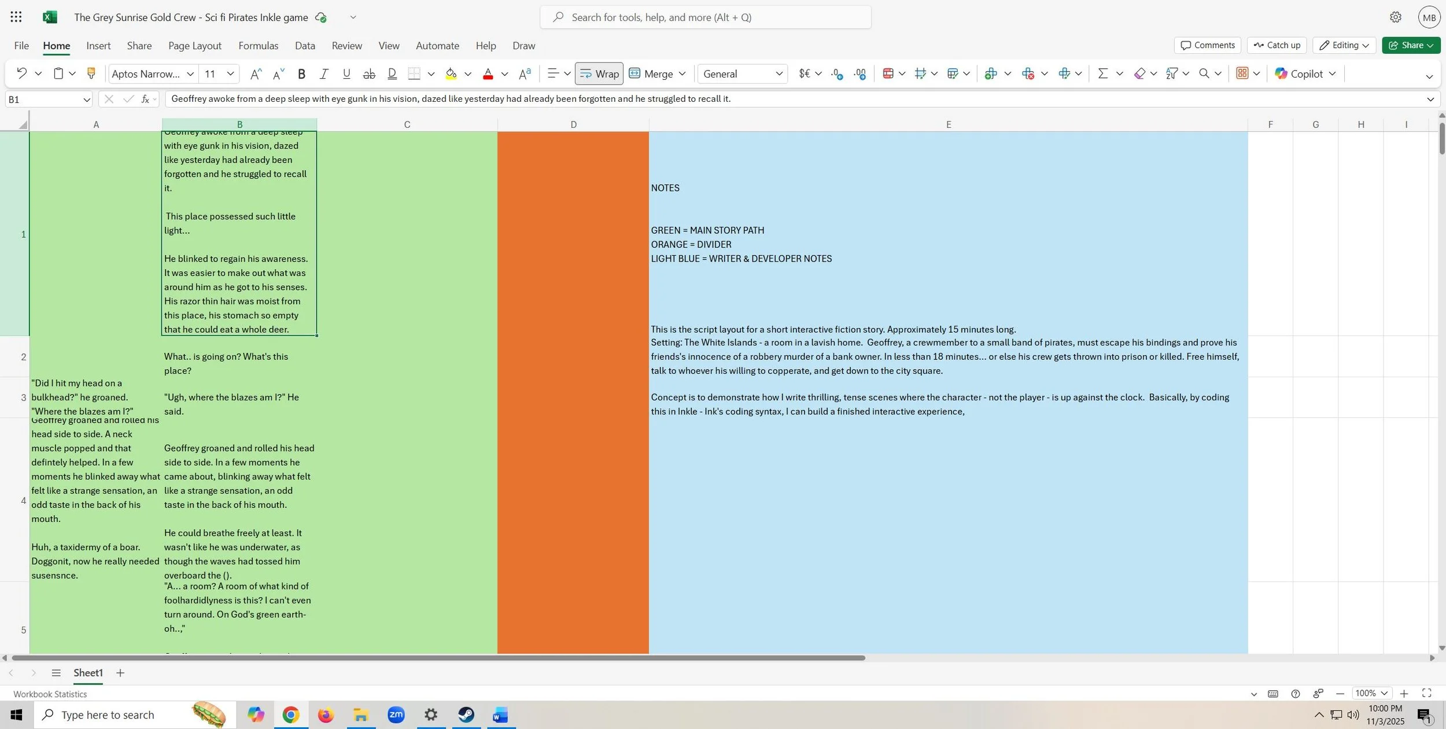Click the Conditional Formatting icon
The width and height of the screenshot is (1446, 729).
tap(888, 73)
